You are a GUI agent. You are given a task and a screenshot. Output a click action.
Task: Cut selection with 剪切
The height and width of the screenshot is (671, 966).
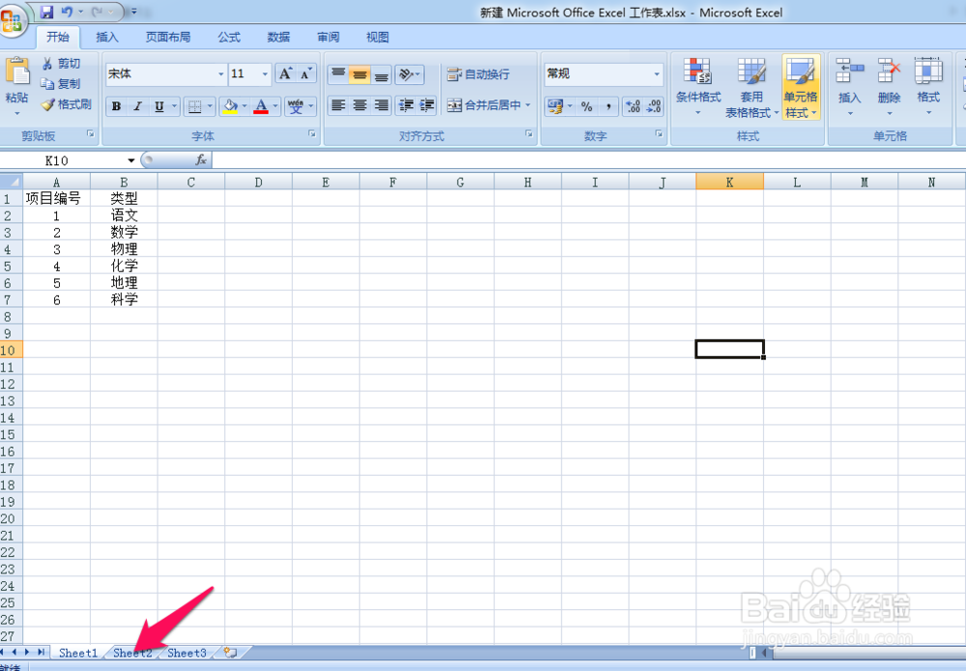tap(61, 64)
